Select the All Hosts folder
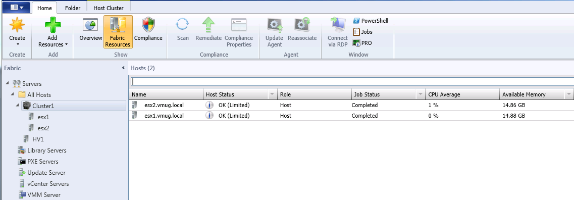 39,95
